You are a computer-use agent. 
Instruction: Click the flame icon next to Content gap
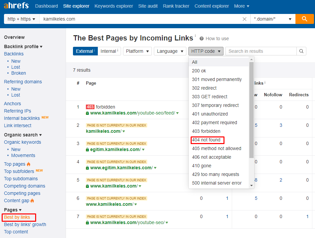point(32,200)
